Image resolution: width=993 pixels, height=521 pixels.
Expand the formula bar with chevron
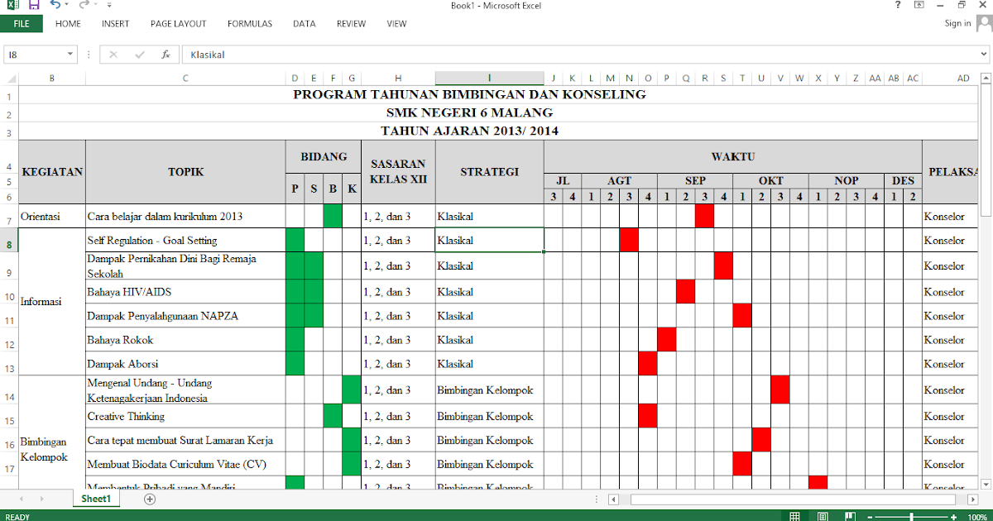coord(983,55)
